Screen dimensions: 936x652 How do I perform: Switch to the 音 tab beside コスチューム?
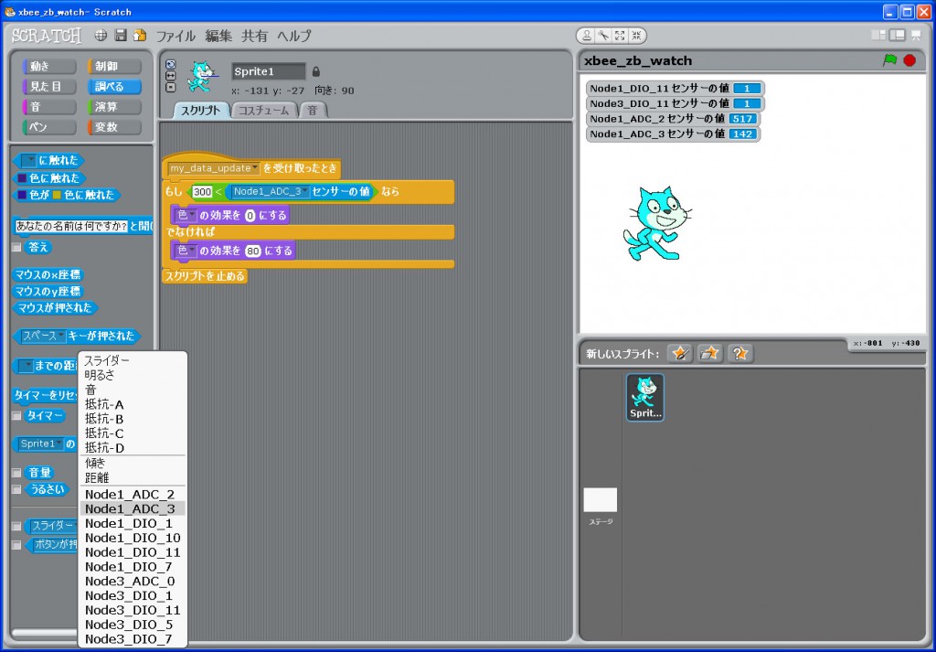pos(313,111)
